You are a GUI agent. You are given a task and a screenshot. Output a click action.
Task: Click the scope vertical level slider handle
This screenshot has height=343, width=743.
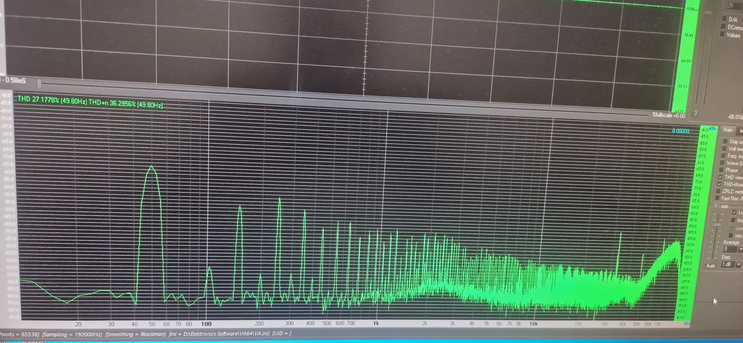pos(708,13)
